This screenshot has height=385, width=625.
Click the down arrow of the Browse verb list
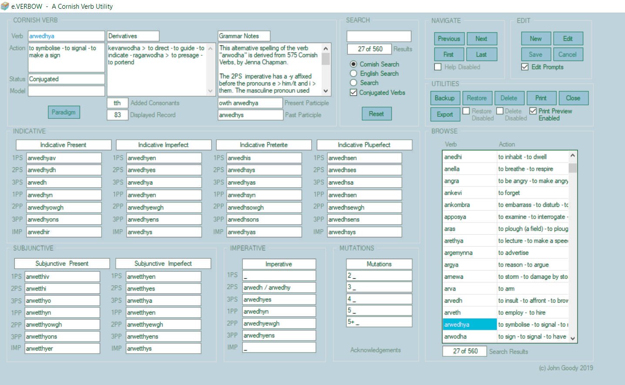click(x=573, y=338)
